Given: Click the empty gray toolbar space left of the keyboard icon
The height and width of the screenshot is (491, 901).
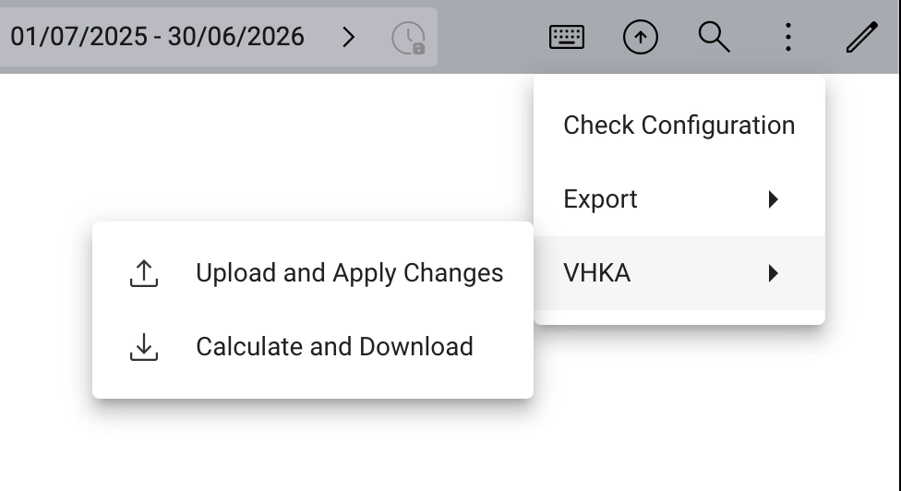Looking at the screenshot, I should click(489, 37).
